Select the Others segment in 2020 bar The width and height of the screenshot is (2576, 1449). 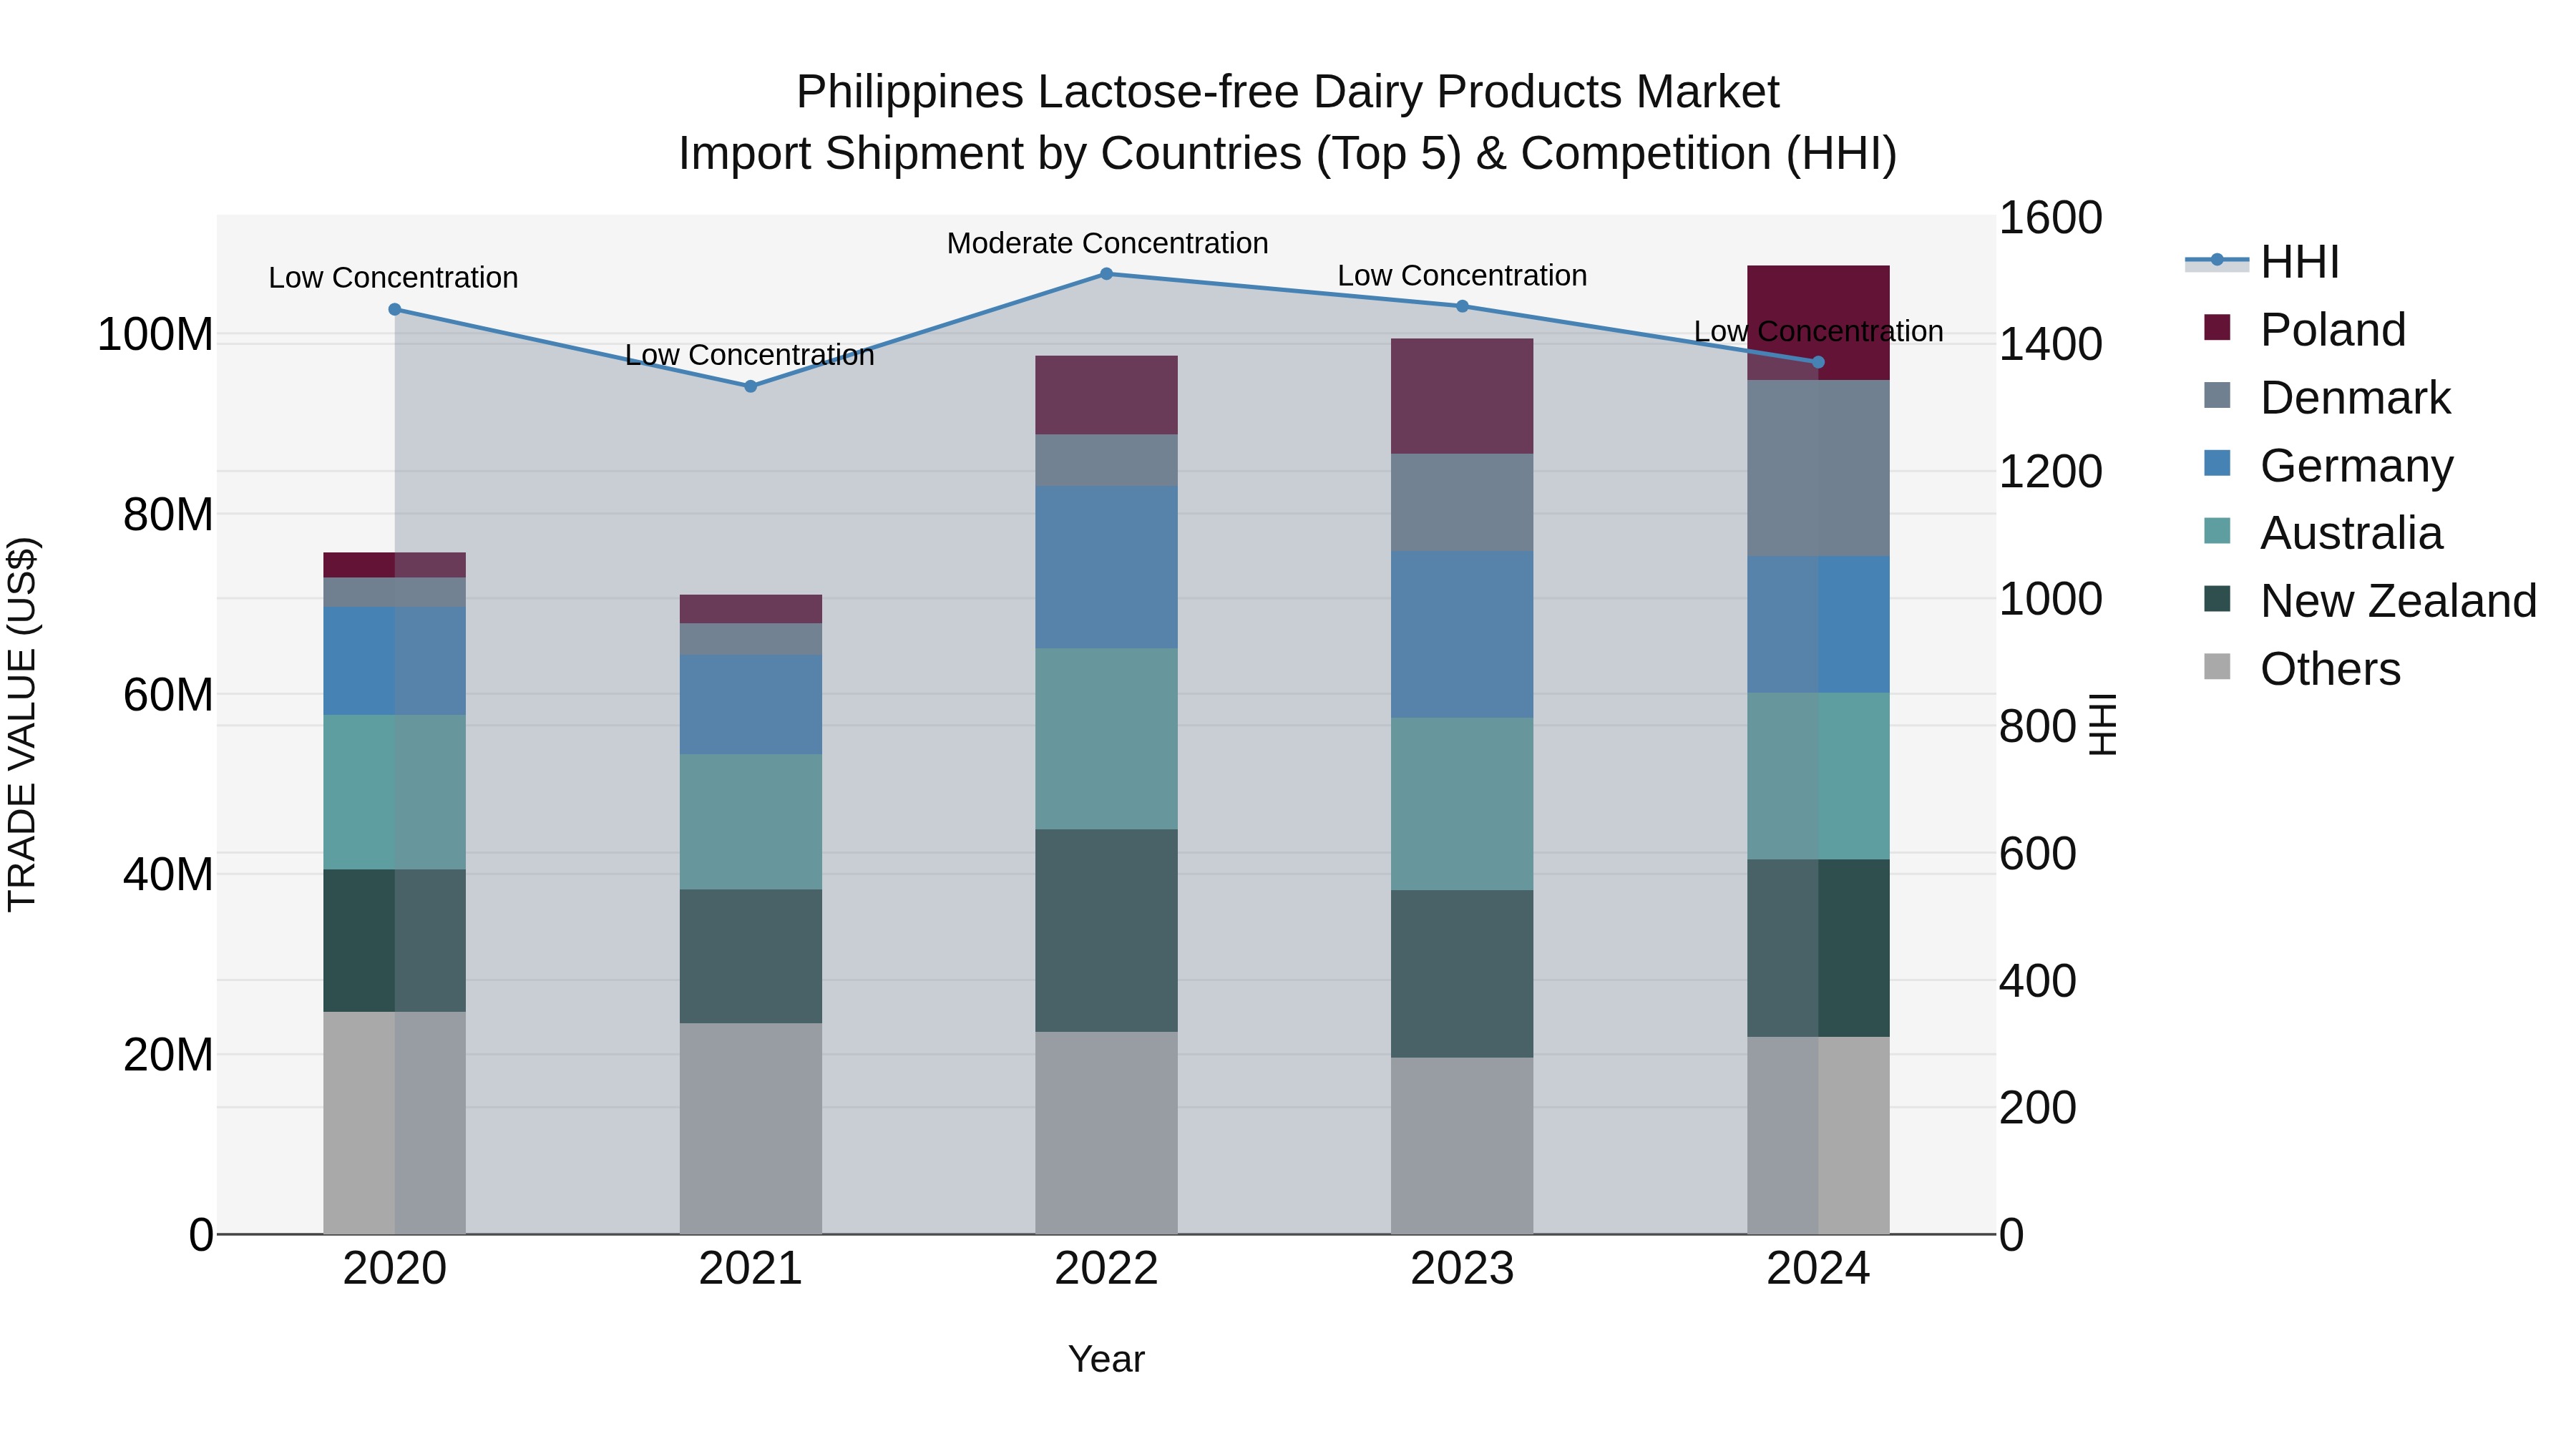pyautogui.click(x=395, y=1123)
